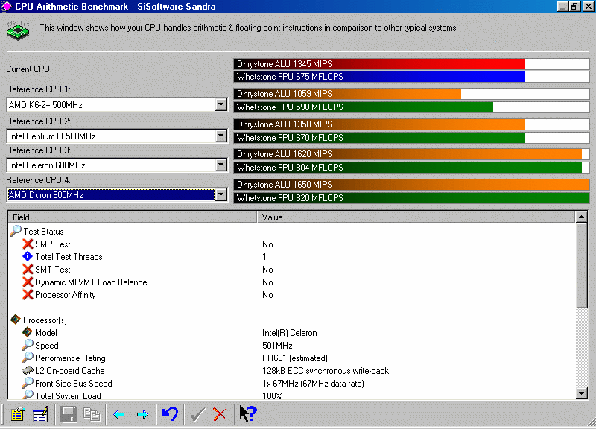Click the red X icon beside SMT Test
This screenshot has height=429, width=596.
pos(28,270)
